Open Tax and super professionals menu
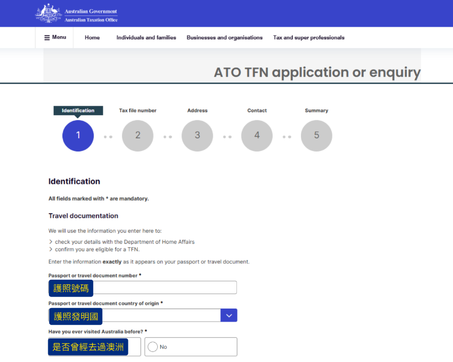This screenshot has height=362, width=453. tap(309, 38)
